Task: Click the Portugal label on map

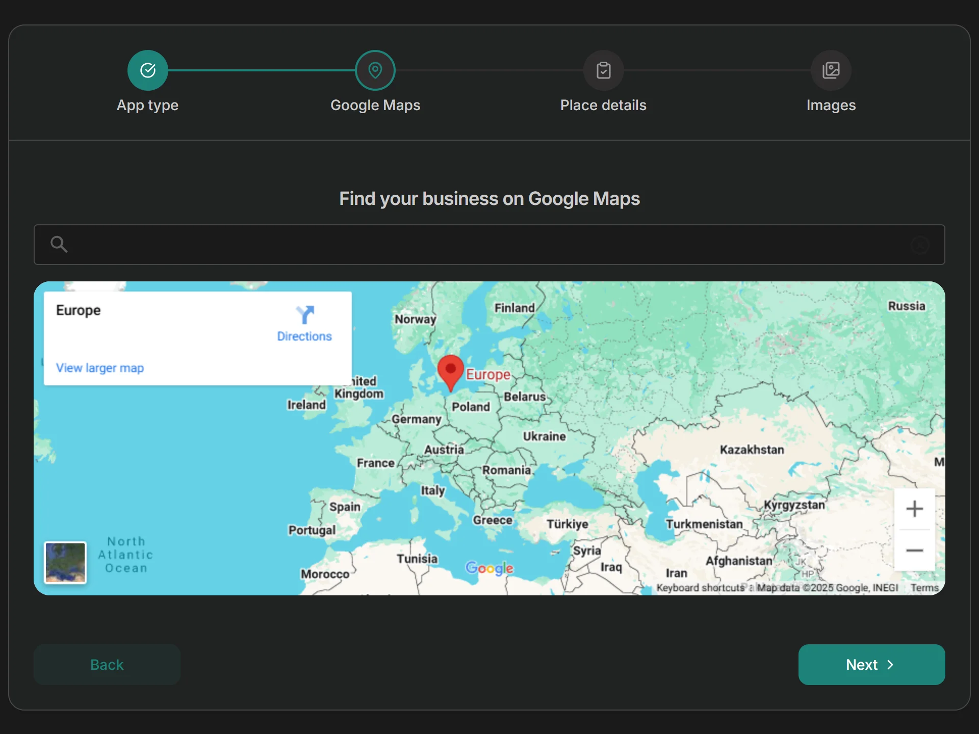Action: [313, 530]
